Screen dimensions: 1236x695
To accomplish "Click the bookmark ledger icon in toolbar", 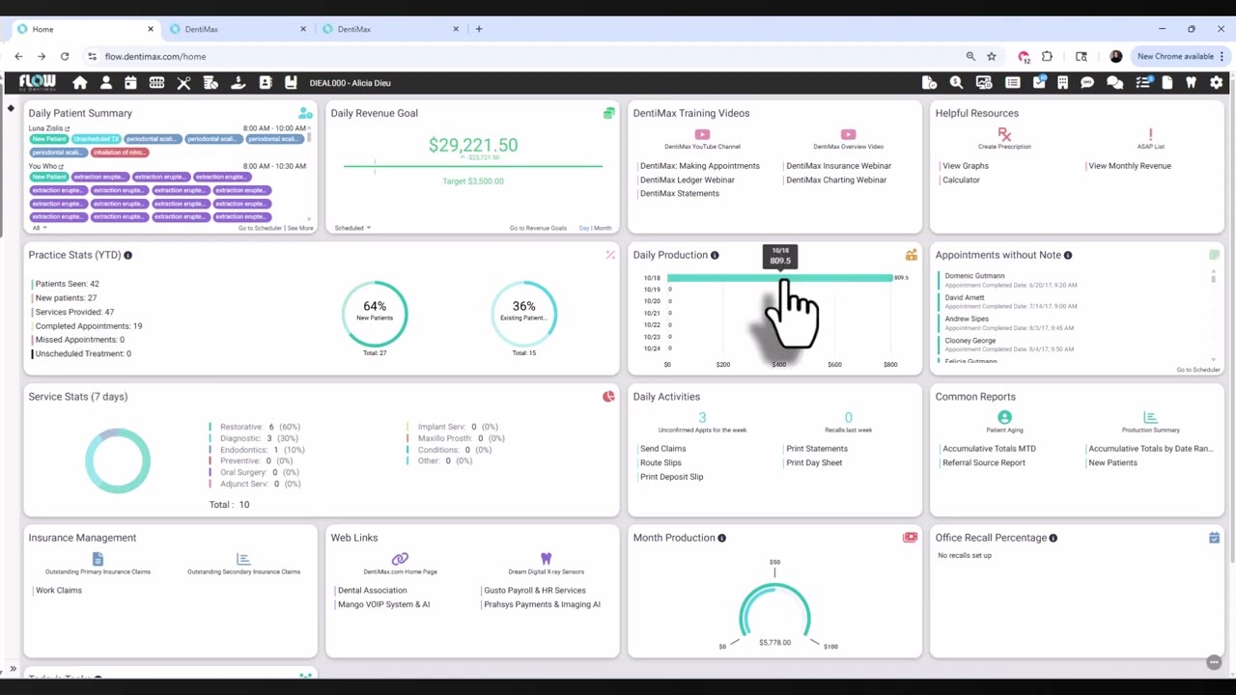I will [x=291, y=83].
